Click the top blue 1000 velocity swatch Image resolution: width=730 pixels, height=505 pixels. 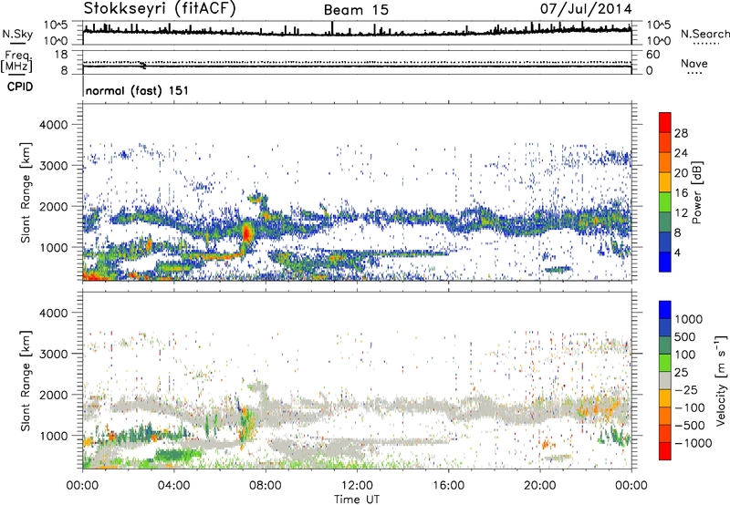(665, 310)
